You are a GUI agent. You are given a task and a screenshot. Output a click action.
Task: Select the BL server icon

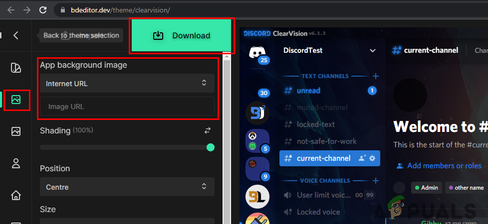[x=257, y=196]
